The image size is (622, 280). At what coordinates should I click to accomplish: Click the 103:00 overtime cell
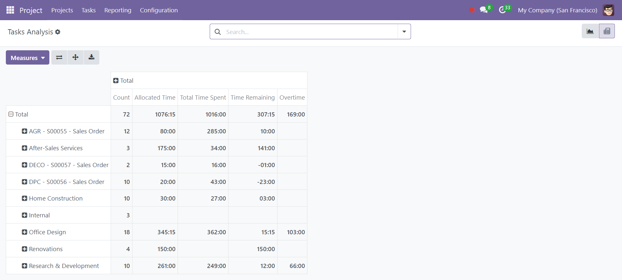(x=292, y=232)
